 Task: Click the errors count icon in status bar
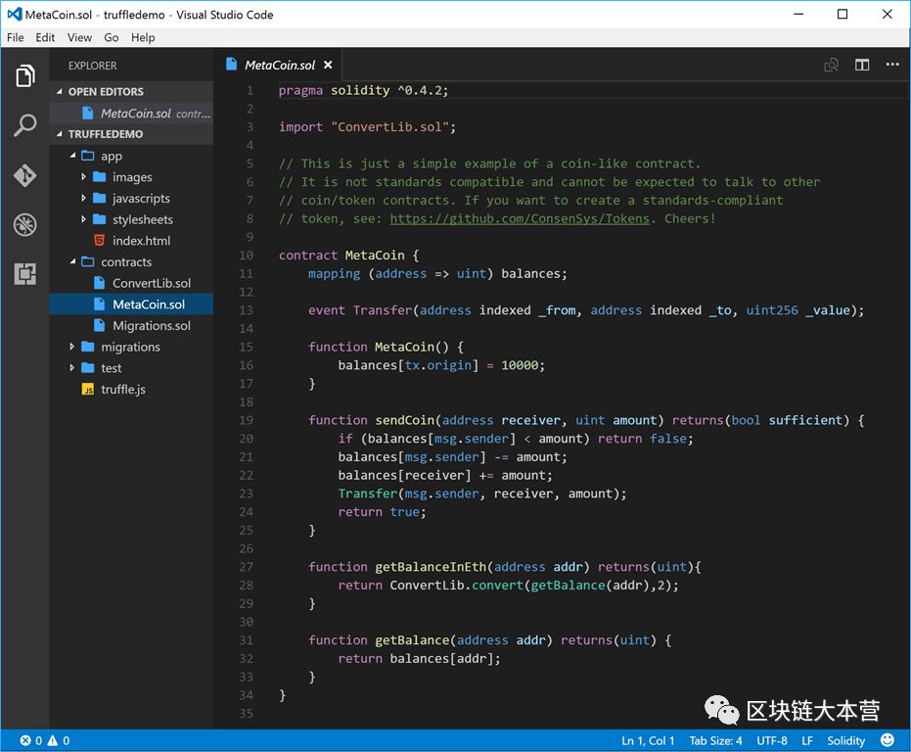tap(25, 740)
